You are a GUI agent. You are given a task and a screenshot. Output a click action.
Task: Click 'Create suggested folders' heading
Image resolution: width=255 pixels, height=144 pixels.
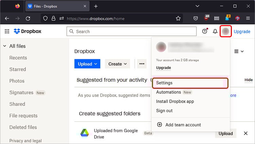[109, 114]
